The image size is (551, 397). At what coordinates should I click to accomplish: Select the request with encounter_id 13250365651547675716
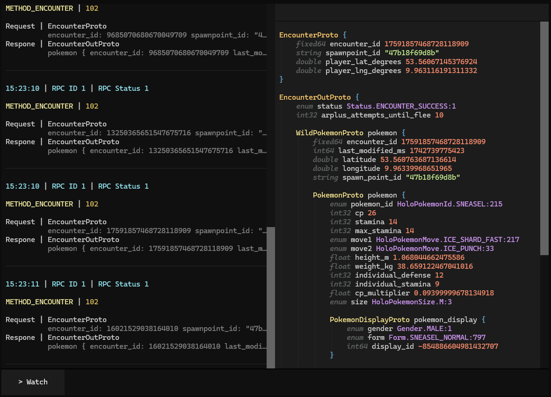click(x=157, y=133)
